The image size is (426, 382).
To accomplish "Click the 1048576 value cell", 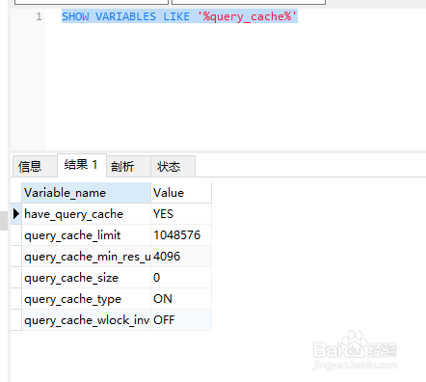I will point(181,235).
